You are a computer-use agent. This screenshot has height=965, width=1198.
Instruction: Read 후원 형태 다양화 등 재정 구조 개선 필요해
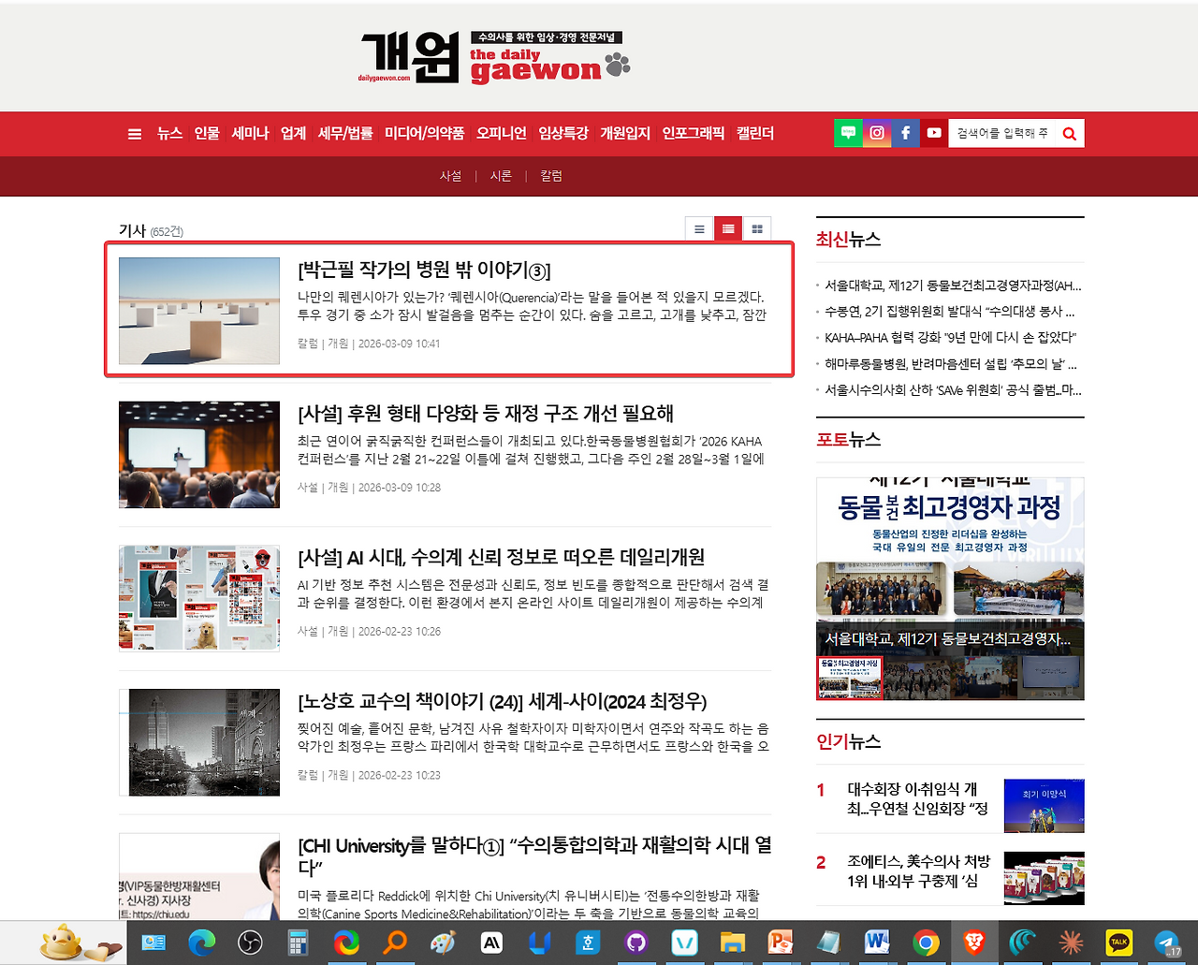coord(486,414)
